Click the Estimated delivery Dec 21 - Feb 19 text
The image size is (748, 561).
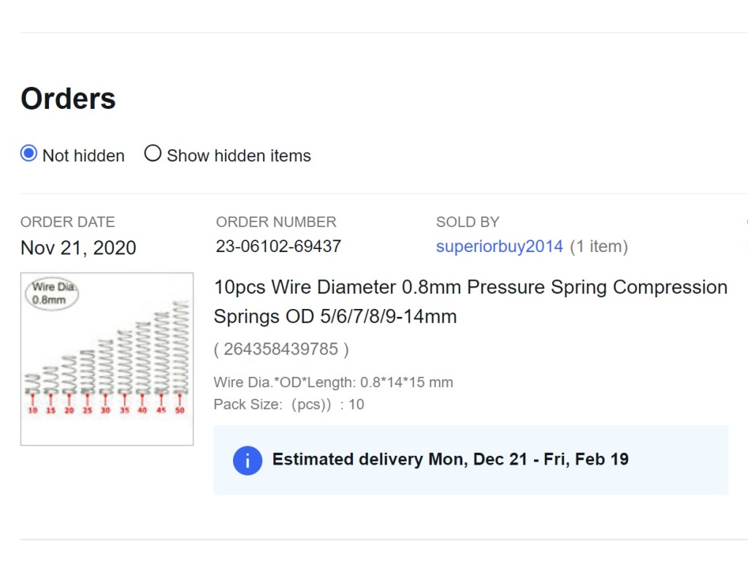450,459
